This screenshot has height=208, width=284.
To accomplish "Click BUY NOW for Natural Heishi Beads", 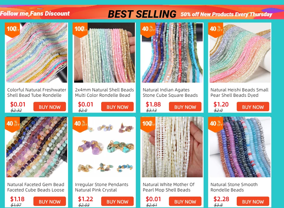I will point(253,107).
